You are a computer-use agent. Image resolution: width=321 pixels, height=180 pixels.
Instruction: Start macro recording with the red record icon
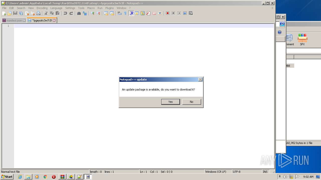pyautogui.click(x=168, y=13)
